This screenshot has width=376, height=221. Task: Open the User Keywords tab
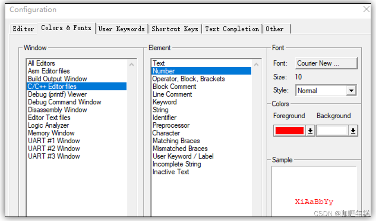point(121,29)
